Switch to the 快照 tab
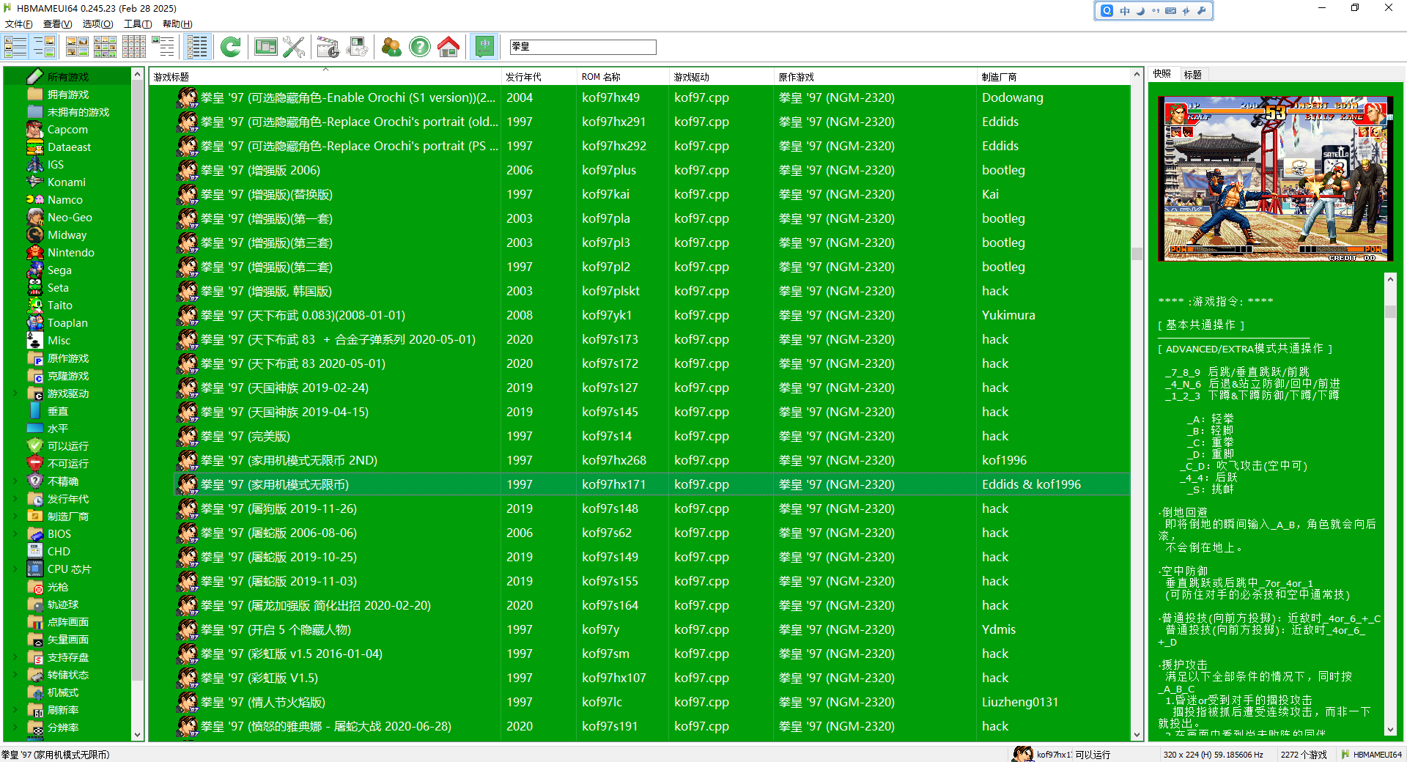The height and width of the screenshot is (762, 1407). click(x=1162, y=74)
